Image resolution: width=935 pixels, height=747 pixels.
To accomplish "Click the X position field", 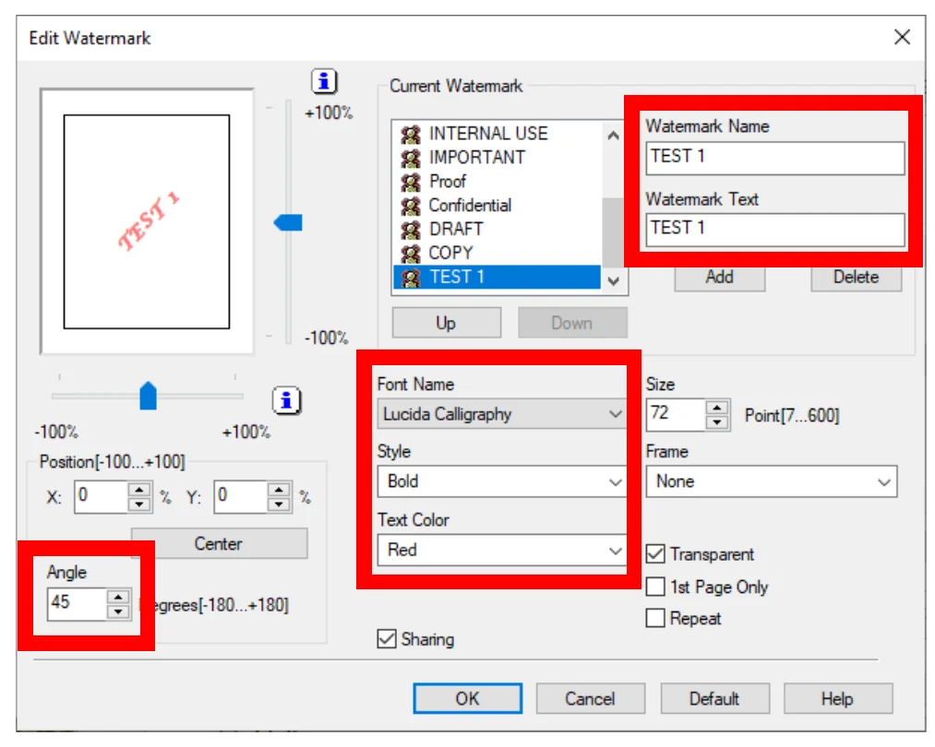I will click(101, 497).
